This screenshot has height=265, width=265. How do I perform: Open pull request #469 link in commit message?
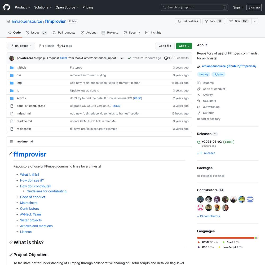(x=63, y=58)
